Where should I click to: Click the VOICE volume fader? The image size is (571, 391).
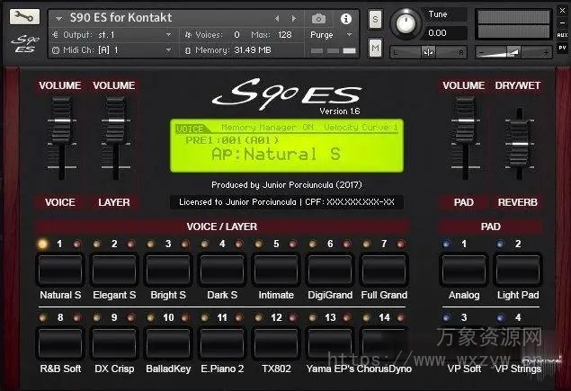61,120
